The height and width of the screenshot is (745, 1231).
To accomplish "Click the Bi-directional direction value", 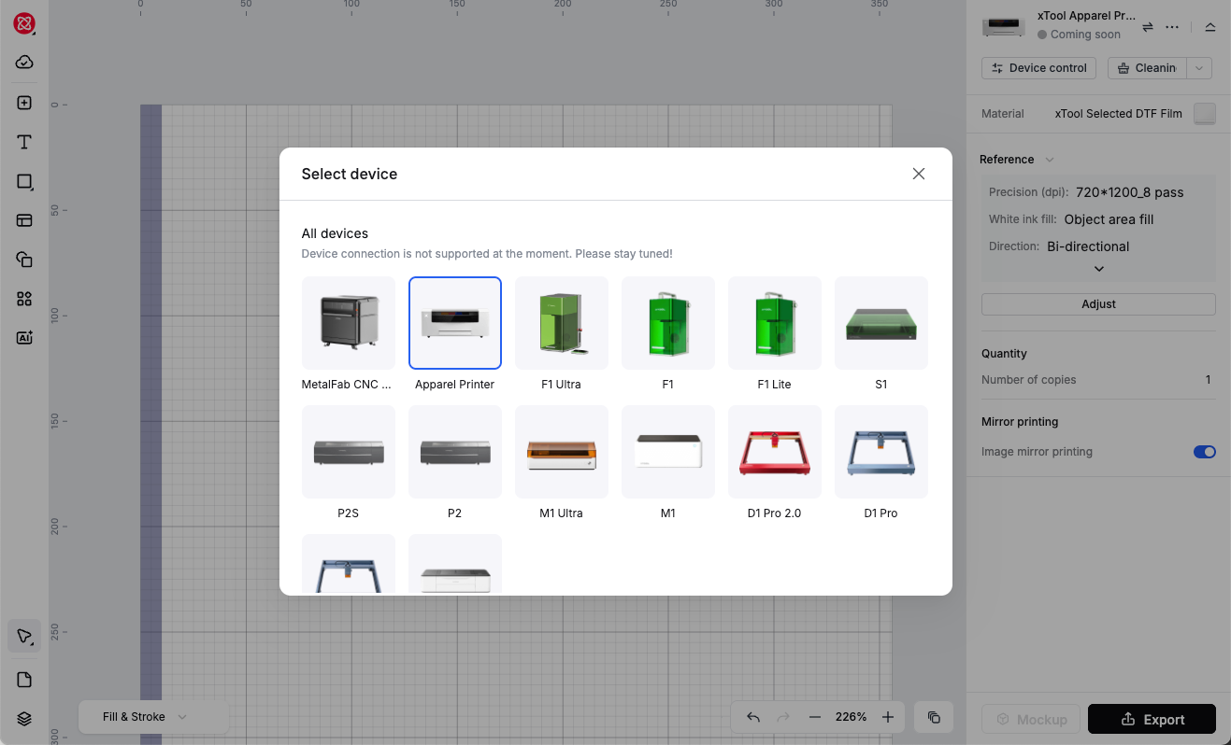I will (x=1088, y=246).
